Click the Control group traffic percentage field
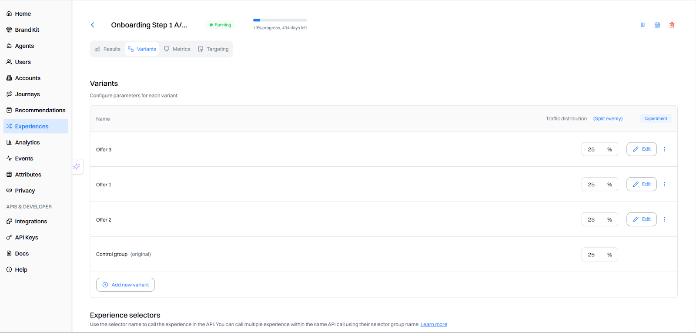This screenshot has height=333, width=696. 599,255
